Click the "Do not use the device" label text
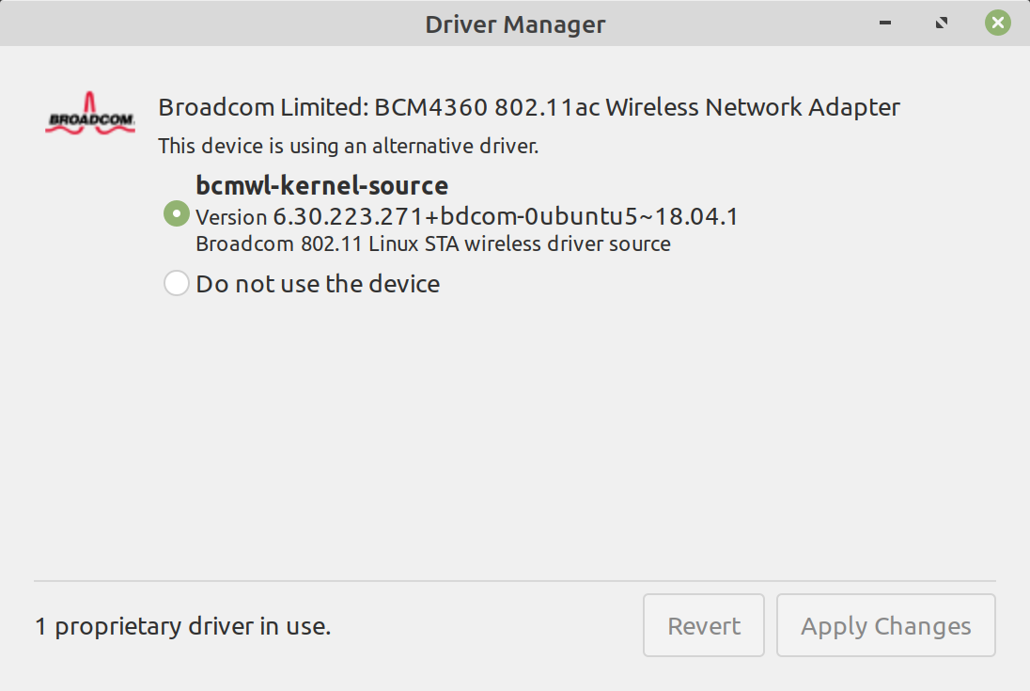 (x=318, y=284)
